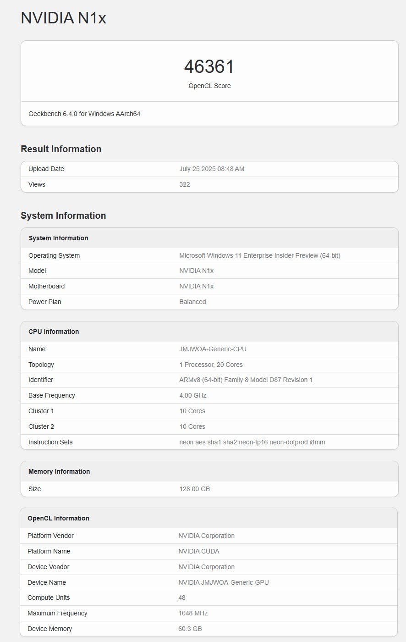This screenshot has width=406, height=642.
Task: Click Geekbench 6.4.0 for Windows AArch64 text
Action: (84, 114)
